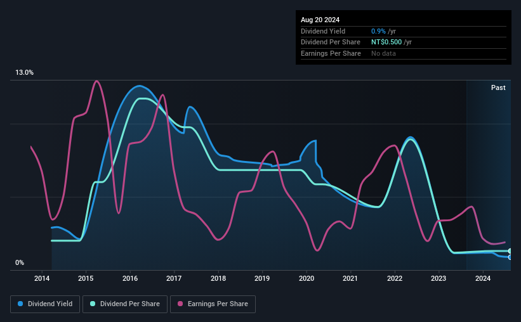Screen dimensions: 521x322
Task: Click the teal Dividend Per Share legend dot
Action: (93, 304)
